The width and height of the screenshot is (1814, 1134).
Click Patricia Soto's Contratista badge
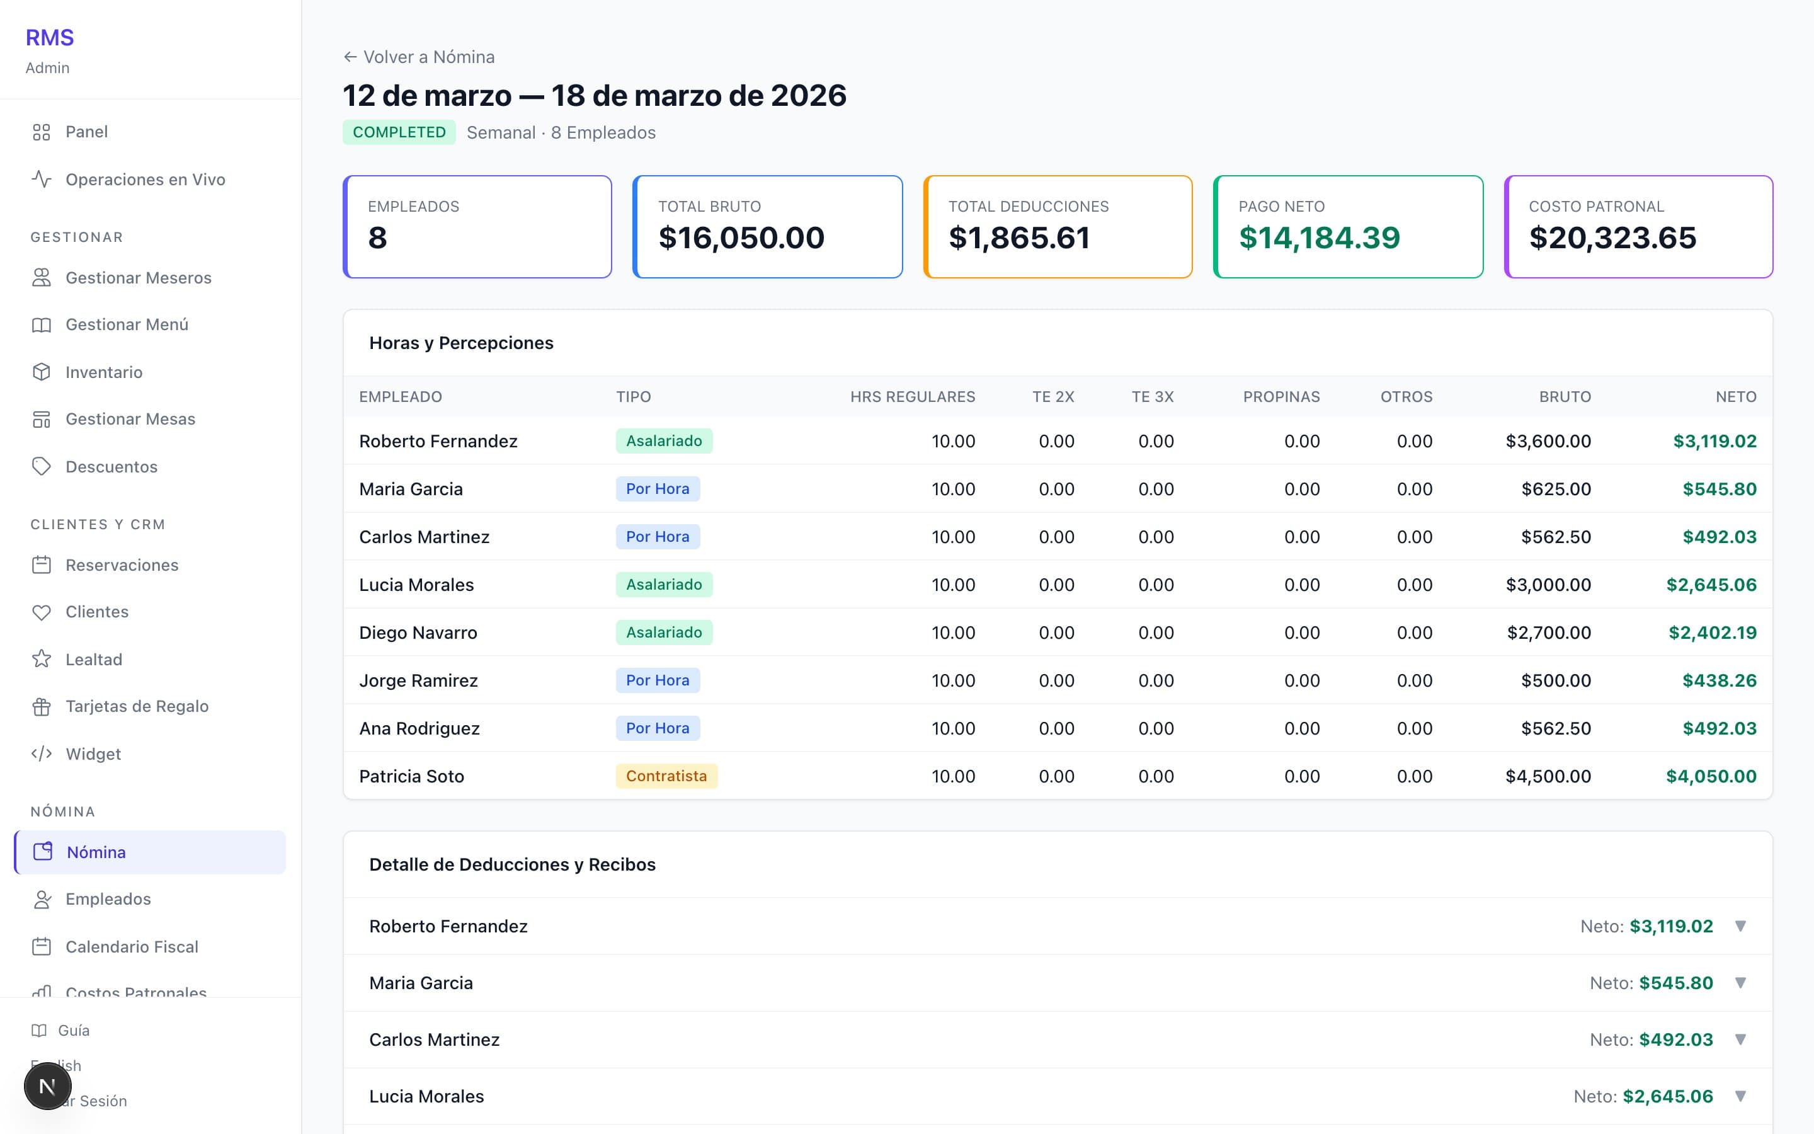(x=666, y=776)
